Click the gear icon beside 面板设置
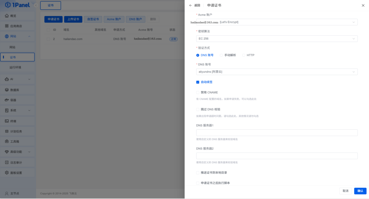 pyautogui.click(x=6, y=173)
